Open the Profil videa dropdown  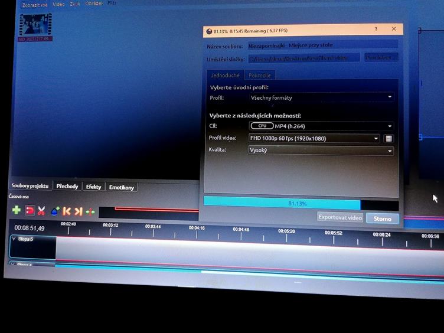coord(314,138)
